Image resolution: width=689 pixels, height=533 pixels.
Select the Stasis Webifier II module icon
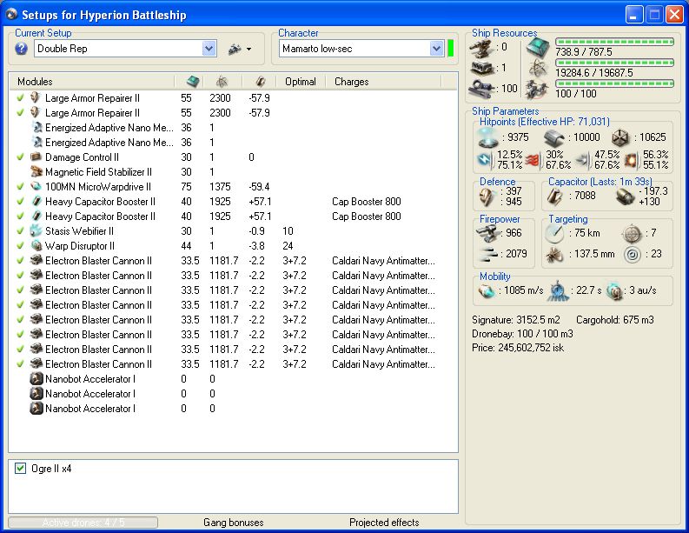[36, 231]
